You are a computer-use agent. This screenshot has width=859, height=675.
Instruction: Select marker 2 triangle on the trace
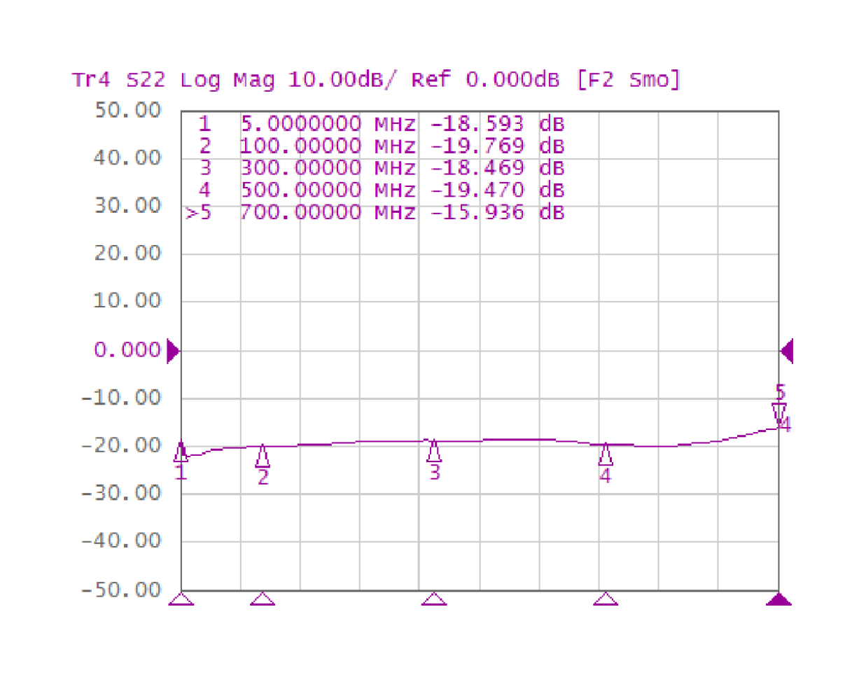263,456
